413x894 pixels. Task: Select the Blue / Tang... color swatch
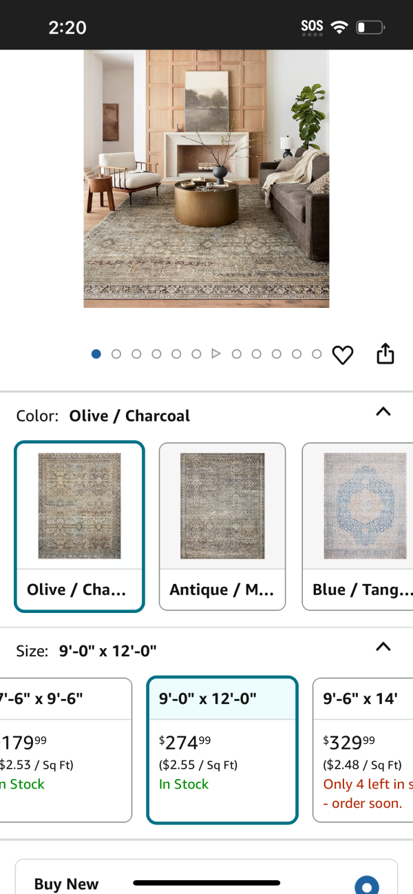[x=357, y=527]
